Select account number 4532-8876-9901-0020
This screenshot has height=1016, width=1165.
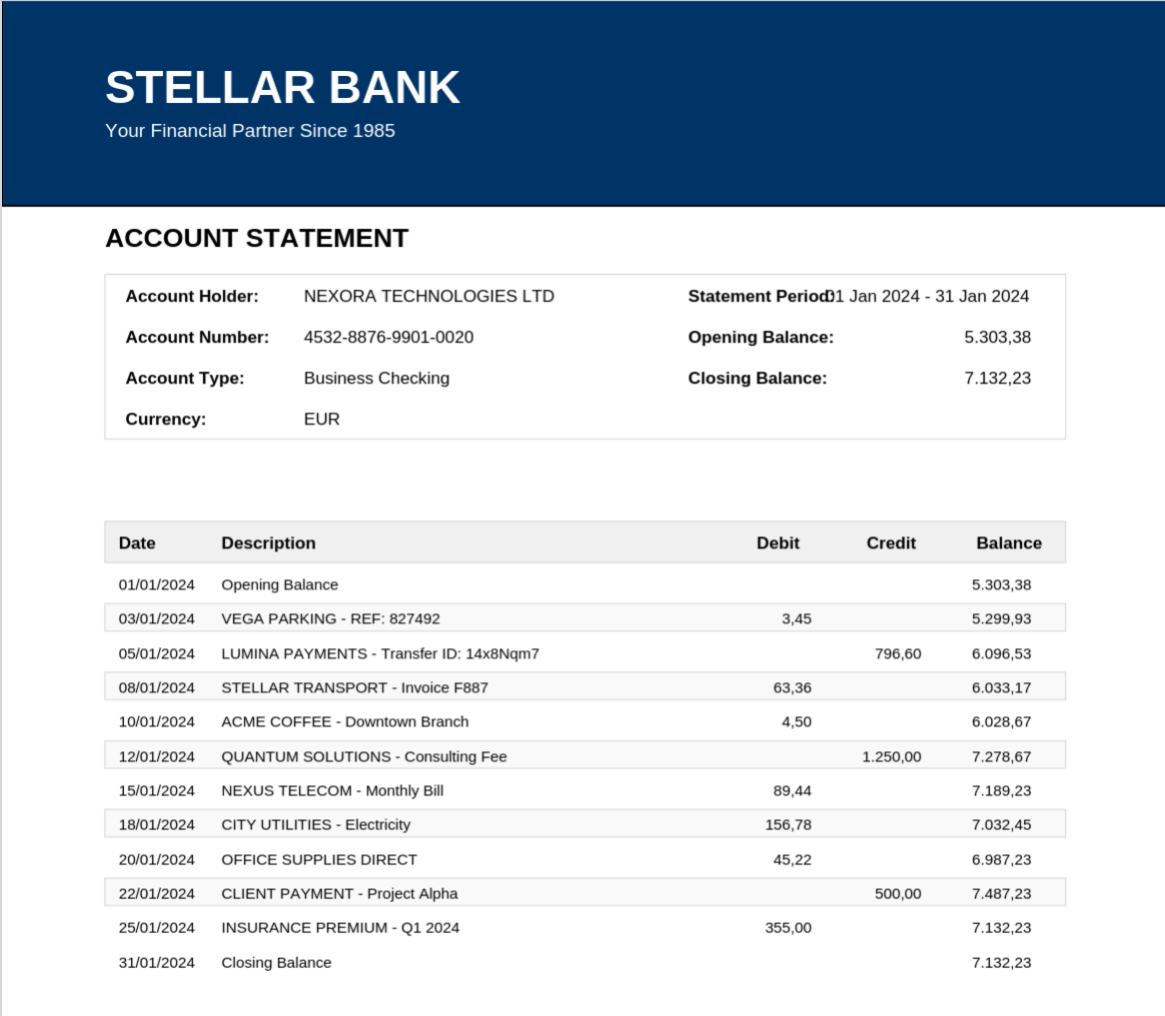(389, 338)
